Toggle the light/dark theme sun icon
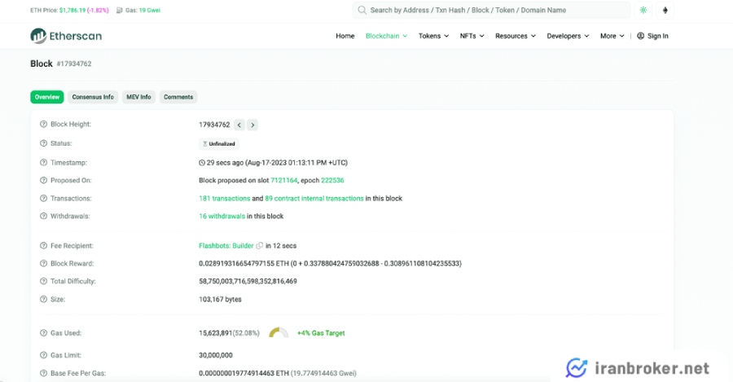This screenshot has height=382, width=733. click(x=643, y=11)
